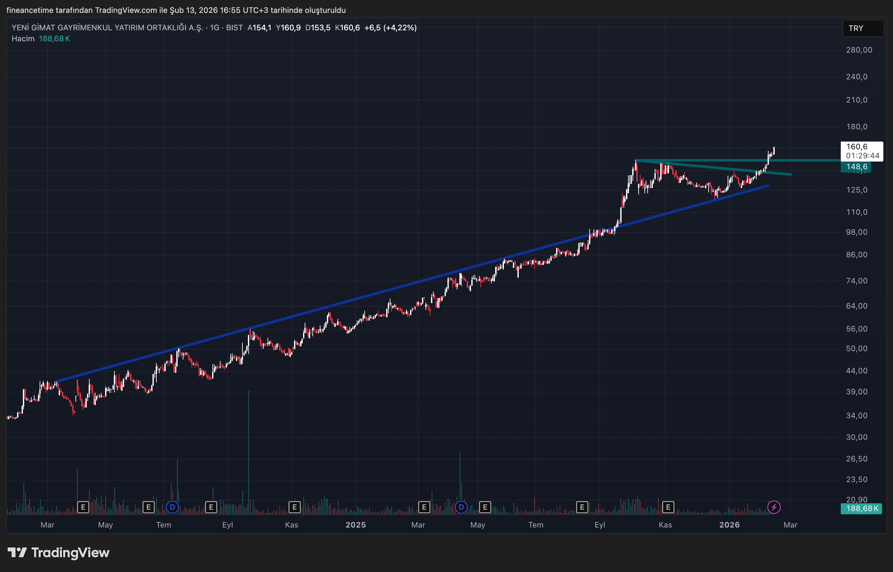The image size is (893, 572).
Task: Click the 2025 label on time axis
Action: [355, 525]
